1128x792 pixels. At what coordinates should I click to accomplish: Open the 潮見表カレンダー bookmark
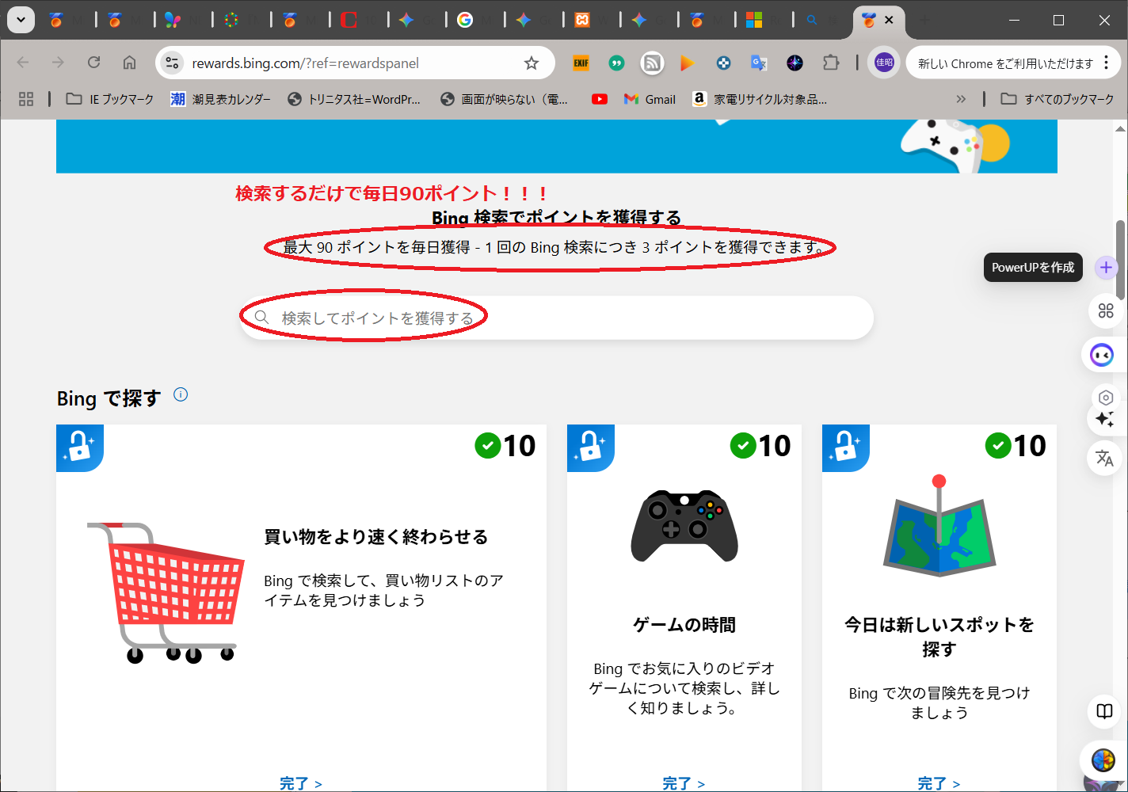(x=220, y=99)
